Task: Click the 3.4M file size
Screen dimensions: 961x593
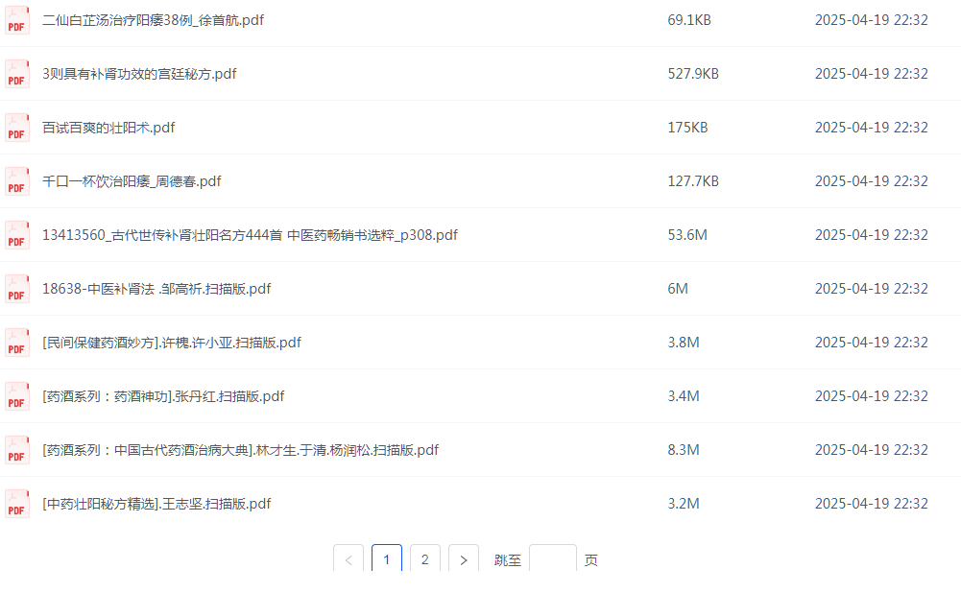Action: click(684, 396)
